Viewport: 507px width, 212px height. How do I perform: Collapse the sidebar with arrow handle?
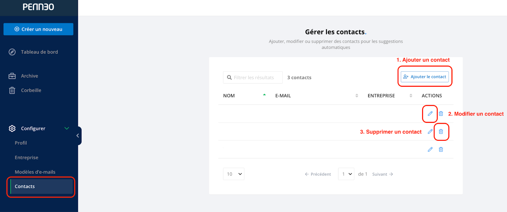pyautogui.click(x=78, y=136)
